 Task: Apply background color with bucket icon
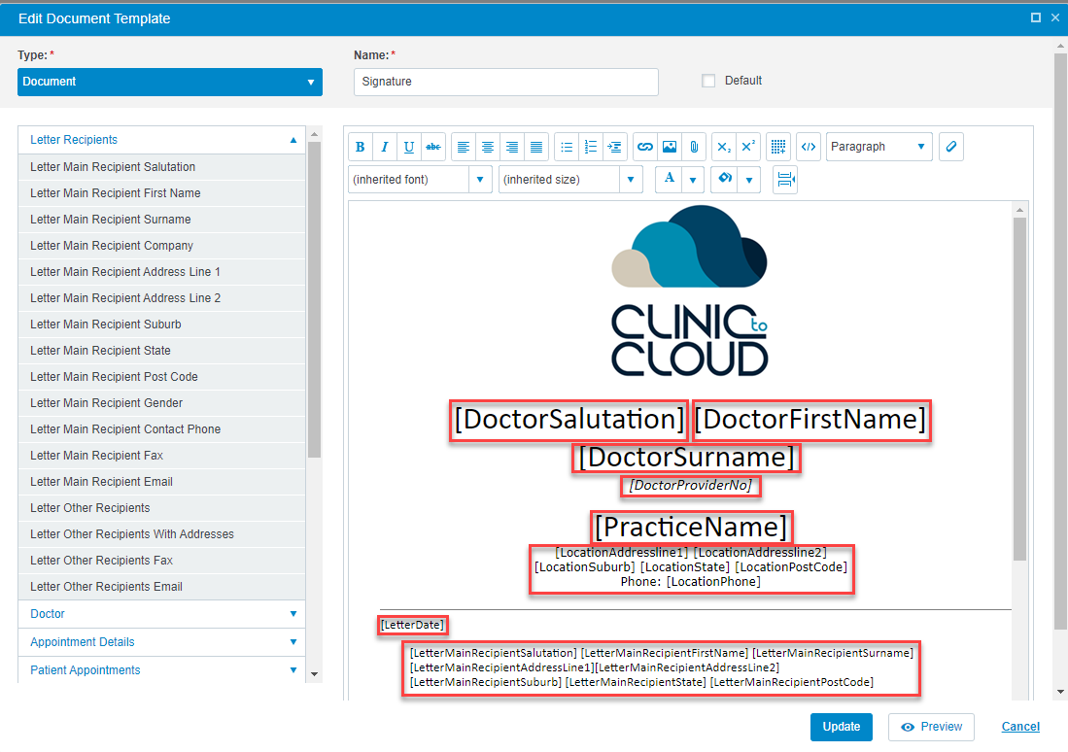pos(725,179)
